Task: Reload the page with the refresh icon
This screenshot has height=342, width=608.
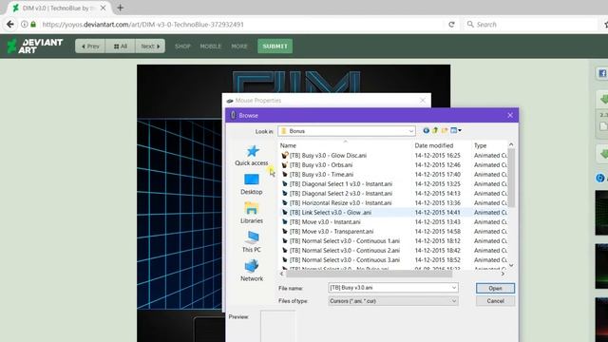Action: tap(451, 25)
